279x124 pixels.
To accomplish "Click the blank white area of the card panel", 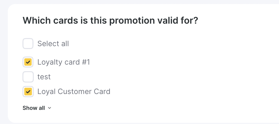I will point(187,72).
